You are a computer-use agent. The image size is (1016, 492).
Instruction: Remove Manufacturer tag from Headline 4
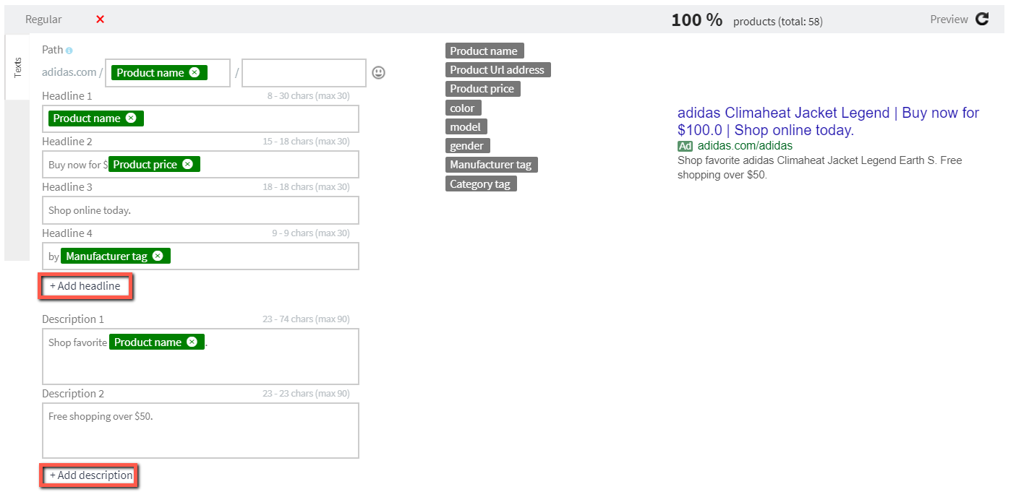(x=158, y=256)
